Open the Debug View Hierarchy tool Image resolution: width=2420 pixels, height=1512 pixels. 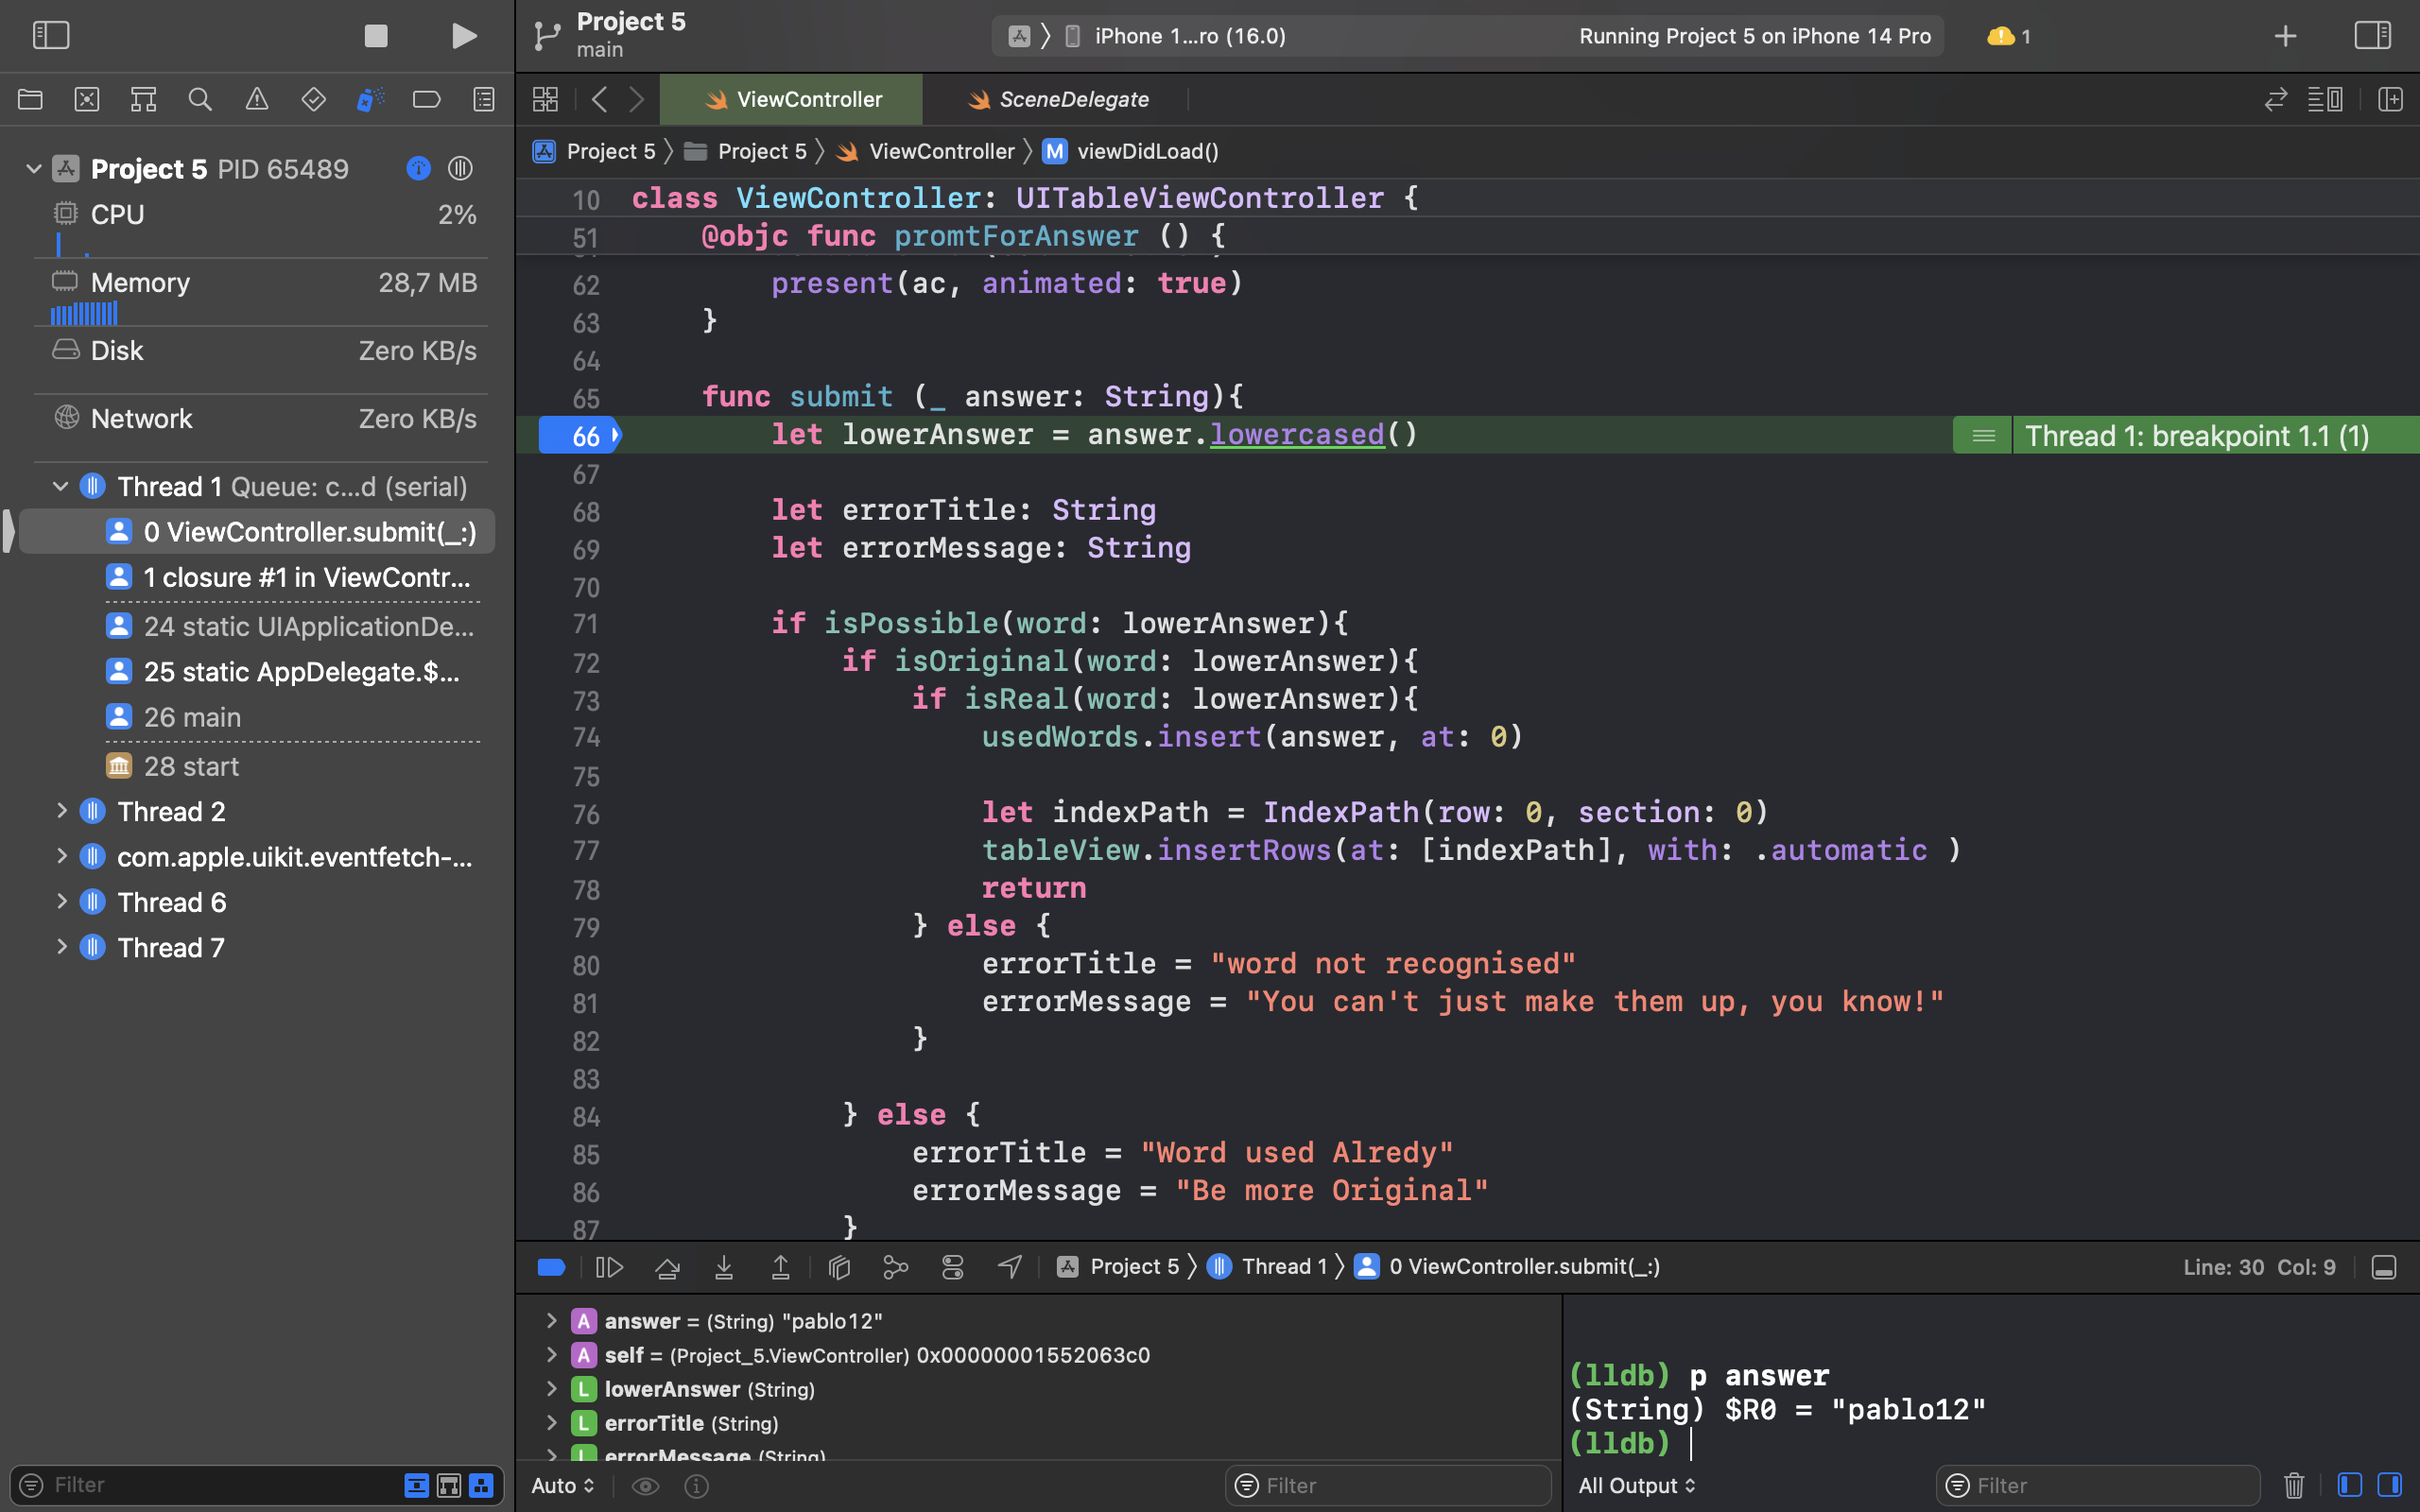[x=838, y=1266]
